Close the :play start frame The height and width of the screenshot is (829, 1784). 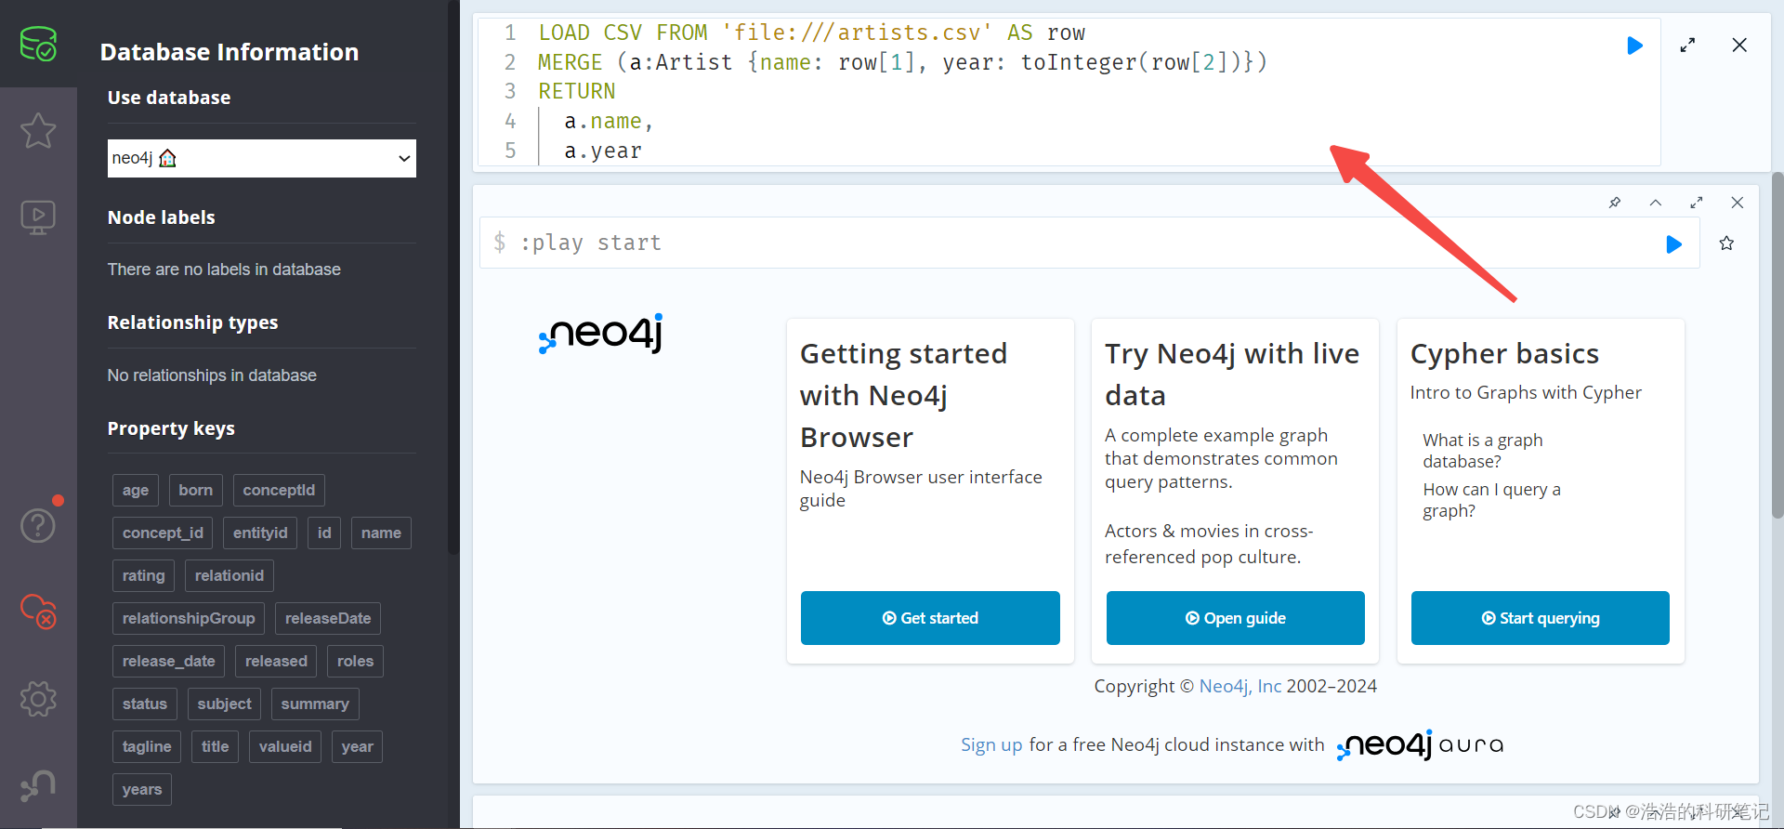pos(1738,203)
